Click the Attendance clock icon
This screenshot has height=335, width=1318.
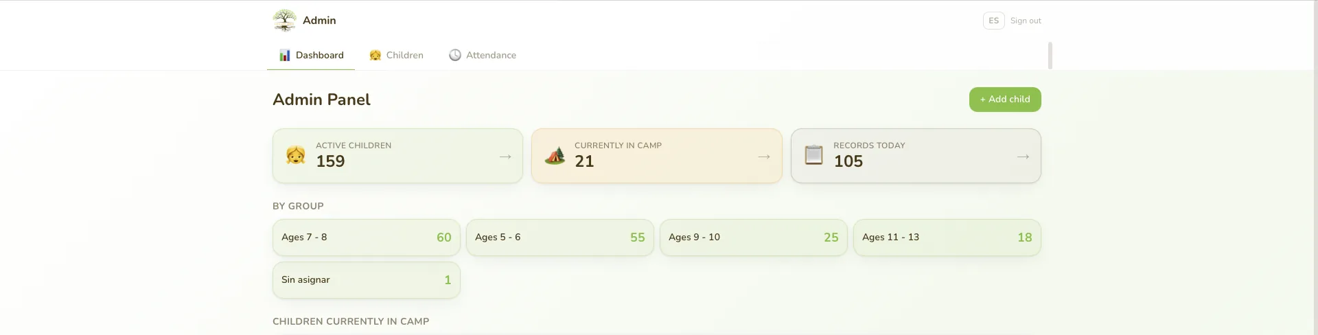point(455,56)
